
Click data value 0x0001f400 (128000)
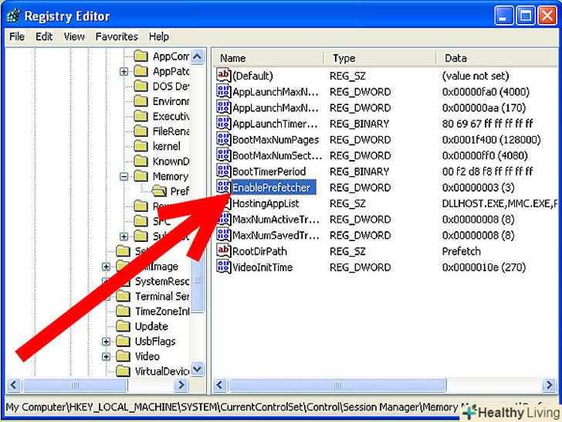pos(491,139)
